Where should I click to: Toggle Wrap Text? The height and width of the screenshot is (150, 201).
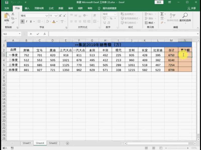(x=95, y=16)
